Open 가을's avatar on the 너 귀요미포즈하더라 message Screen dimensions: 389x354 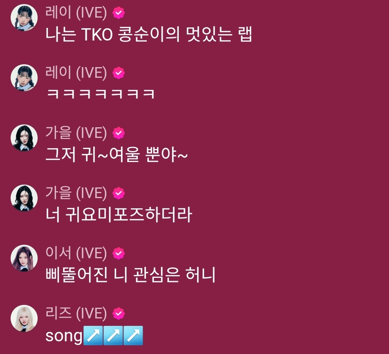click(24, 198)
